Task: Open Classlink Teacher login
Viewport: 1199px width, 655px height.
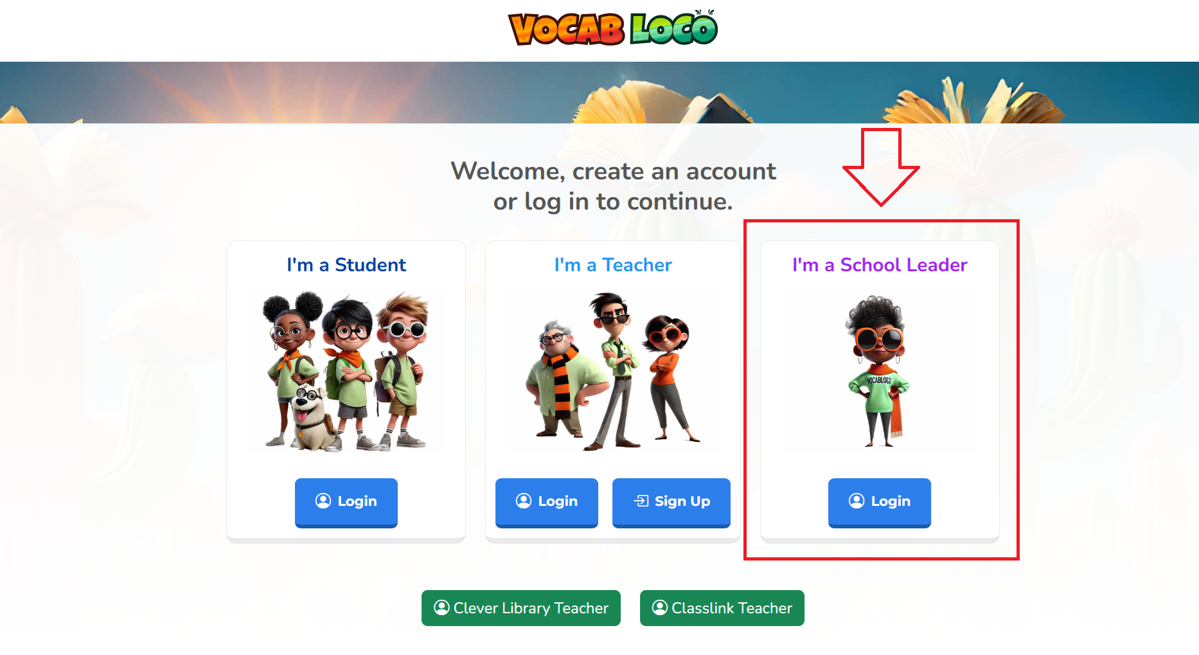Action: point(722,608)
